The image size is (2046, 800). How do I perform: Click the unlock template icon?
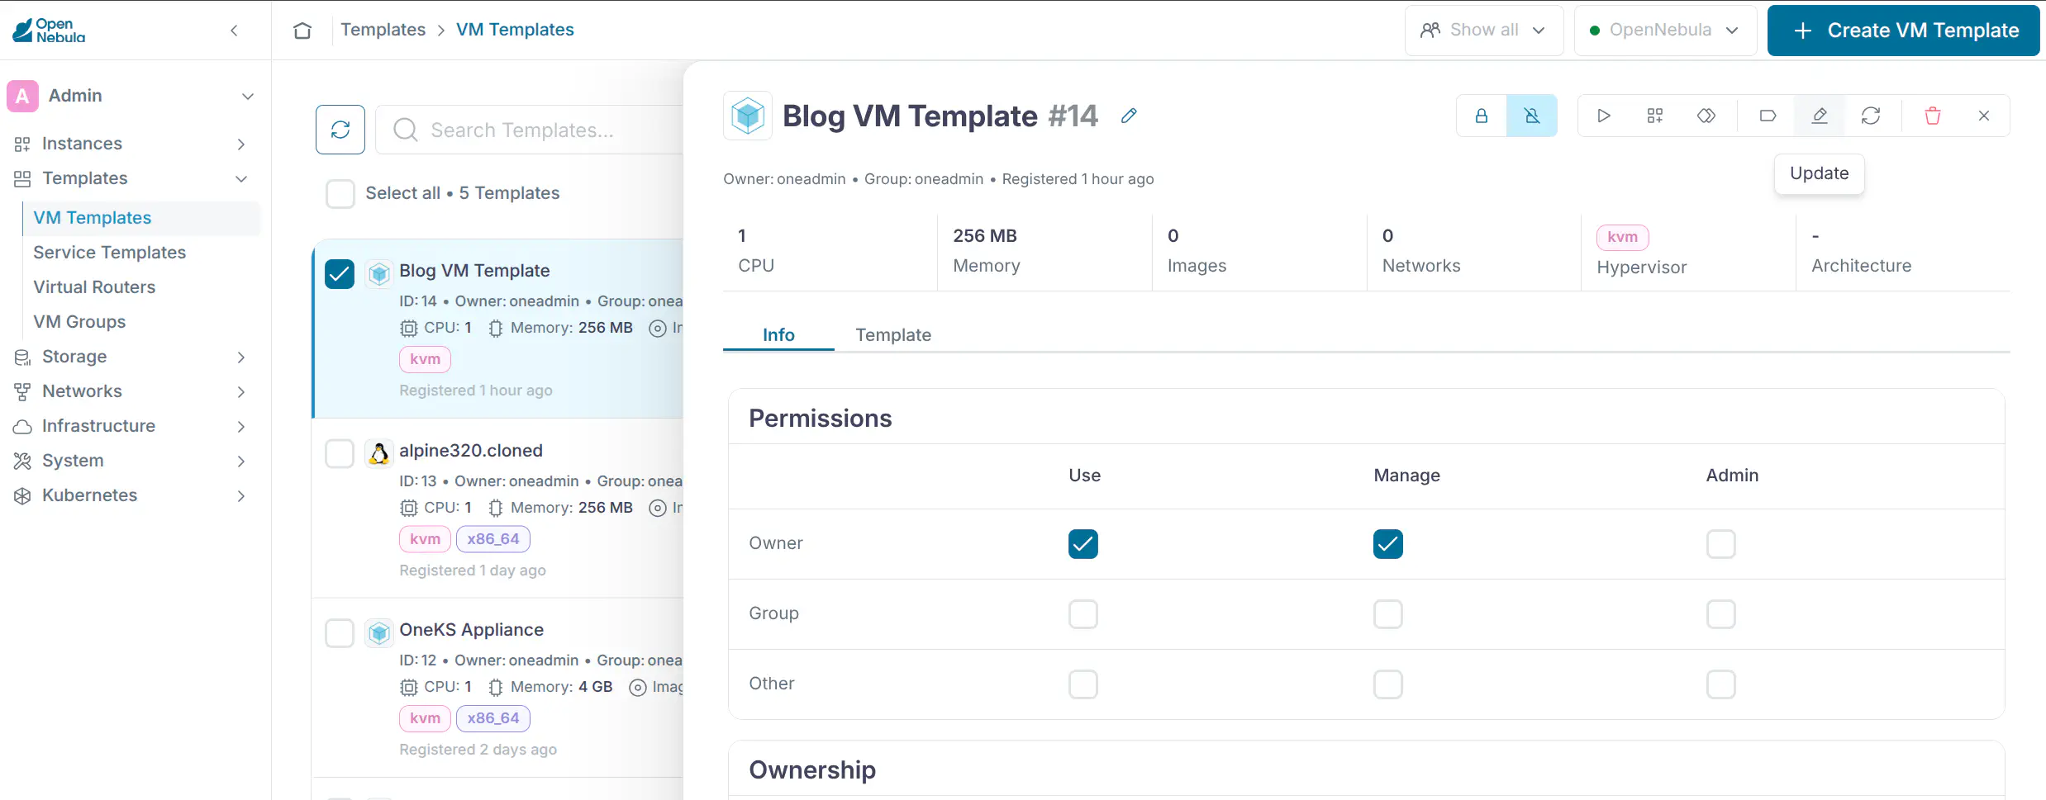(x=1532, y=116)
